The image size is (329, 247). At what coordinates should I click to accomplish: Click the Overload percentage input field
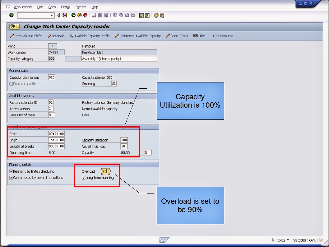[x=105, y=171]
